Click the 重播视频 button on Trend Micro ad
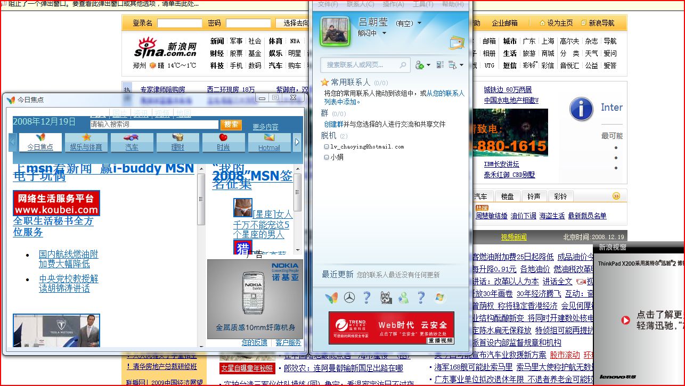Screen dimensions: 685x386 [x=440, y=340]
